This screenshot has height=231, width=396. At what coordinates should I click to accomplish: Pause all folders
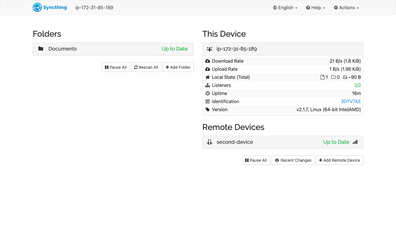(x=116, y=67)
